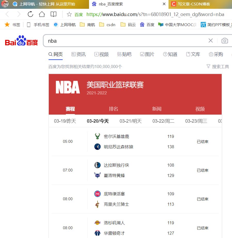Viewport: 232px width, 238px height.
Task: Click the Los Angeles Lakers team logo
Action: [x=97, y=223]
